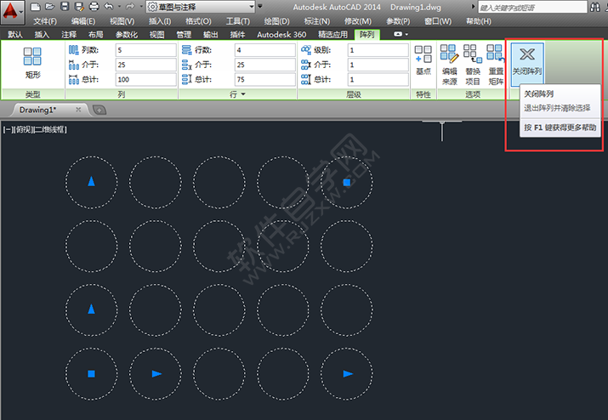The height and width of the screenshot is (420, 608).
Task: Switch to the 默认 ribbon tab
Action: 14,35
